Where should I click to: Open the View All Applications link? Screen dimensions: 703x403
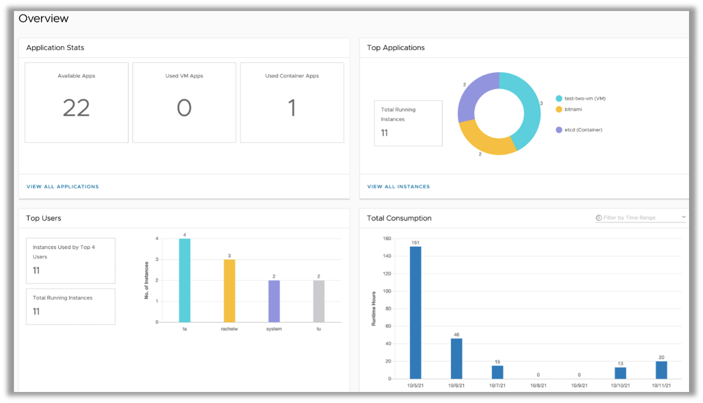(63, 187)
